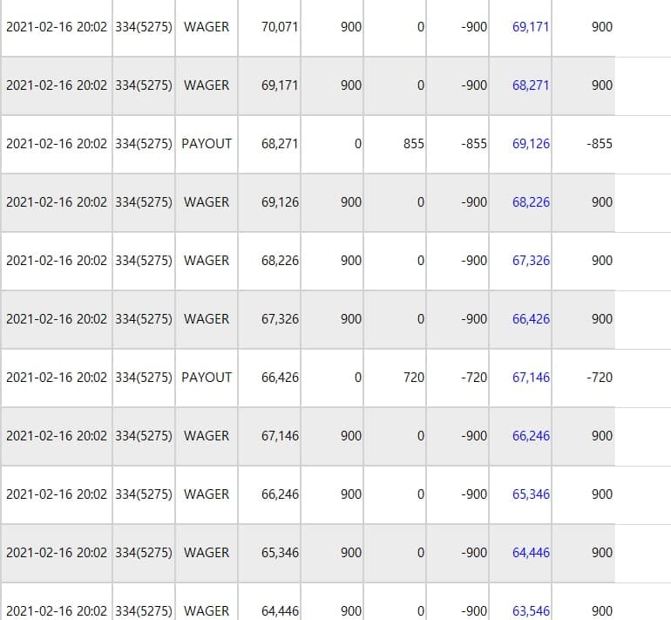The image size is (671, 620).
Task: Click the 67,146 blue balance link
Action: (x=531, y=378)
